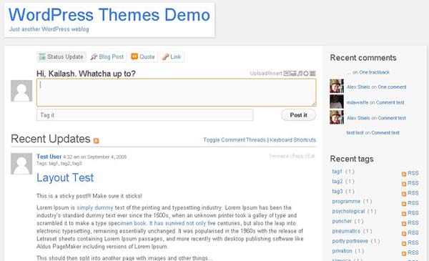Image resolution: width=429 pixels, height=261 pixels.
Task: Click the mdawaffe commenter name
Action: [357, 102]
